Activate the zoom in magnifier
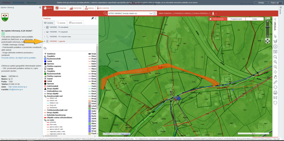The image size is (284, 141). pos(275,62)
